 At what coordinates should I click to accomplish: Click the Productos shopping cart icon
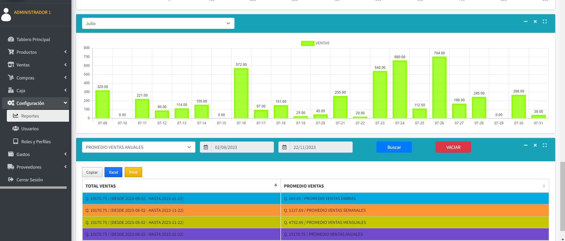pyautogui.click(x=11, y=52)
